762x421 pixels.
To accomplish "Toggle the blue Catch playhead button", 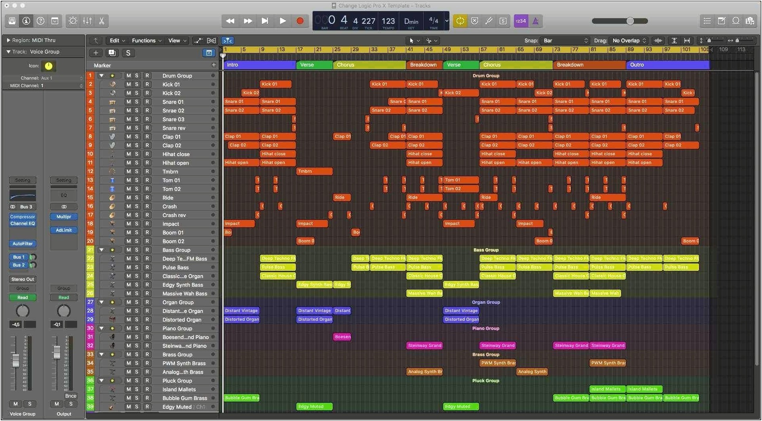I will tap(227, 40).
